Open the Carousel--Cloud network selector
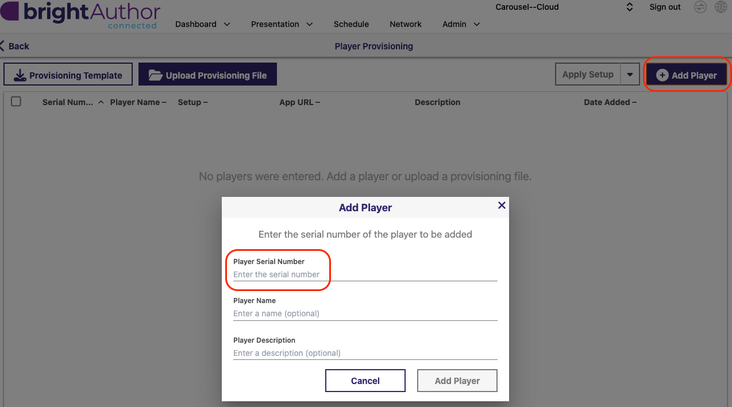The width and height of the screenshot is (732, 407). point(564,7)
